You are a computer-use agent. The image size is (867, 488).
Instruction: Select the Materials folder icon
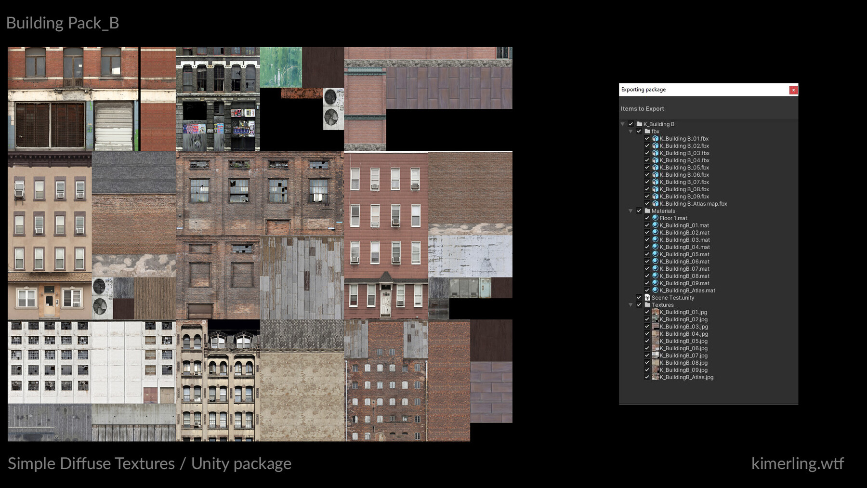tap(647, 211)
